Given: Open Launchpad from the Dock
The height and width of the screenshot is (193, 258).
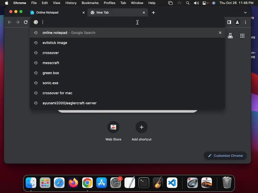Looking at the screenshot, I should [45, 183].
